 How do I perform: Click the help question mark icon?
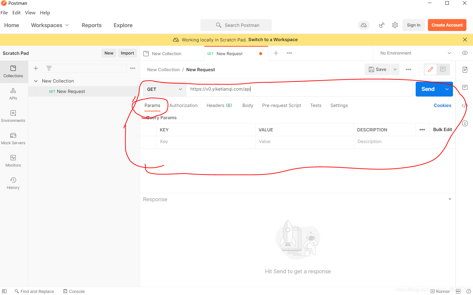coord(469,291)
